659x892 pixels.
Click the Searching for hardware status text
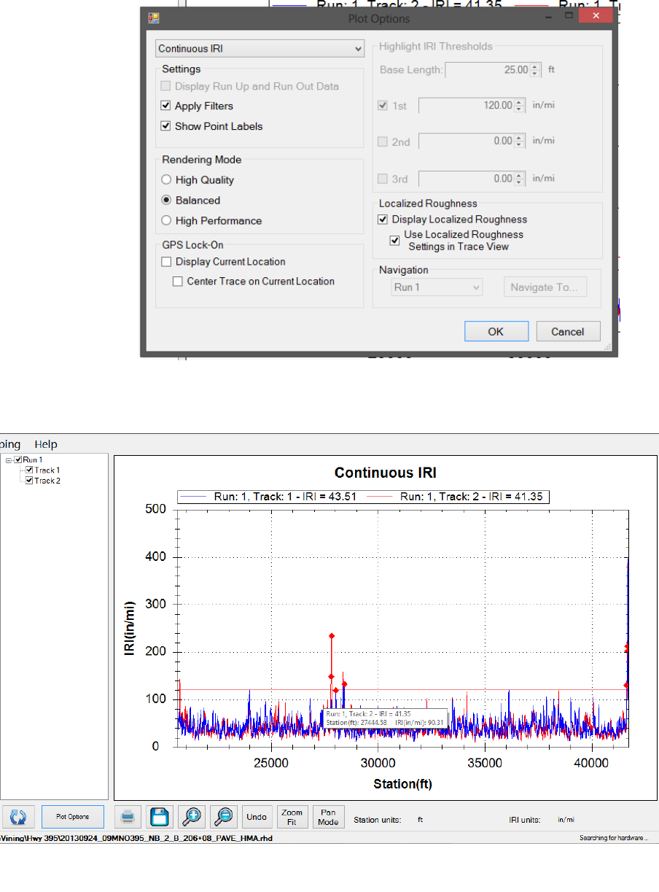[614, 838]
